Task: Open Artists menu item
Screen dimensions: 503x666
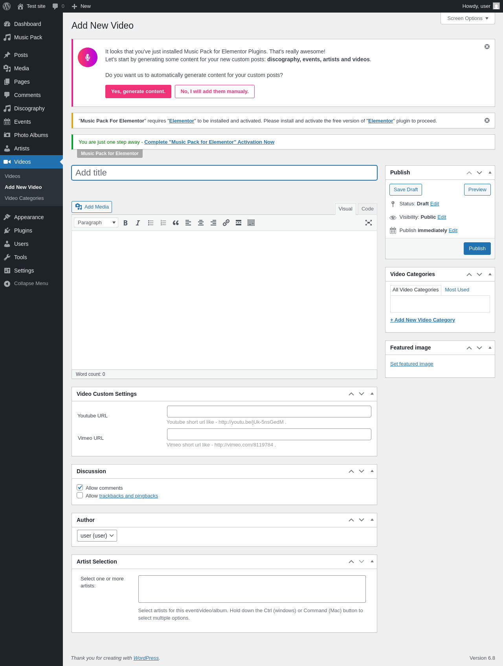Action: point(31,148)
